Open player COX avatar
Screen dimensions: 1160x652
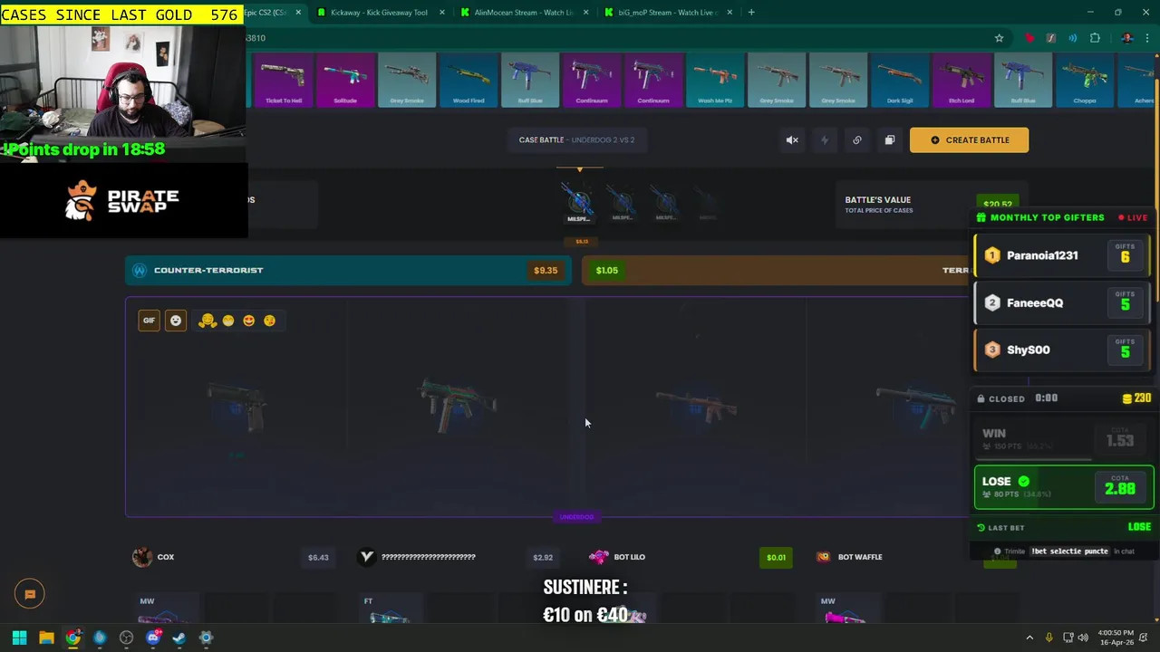142,557
